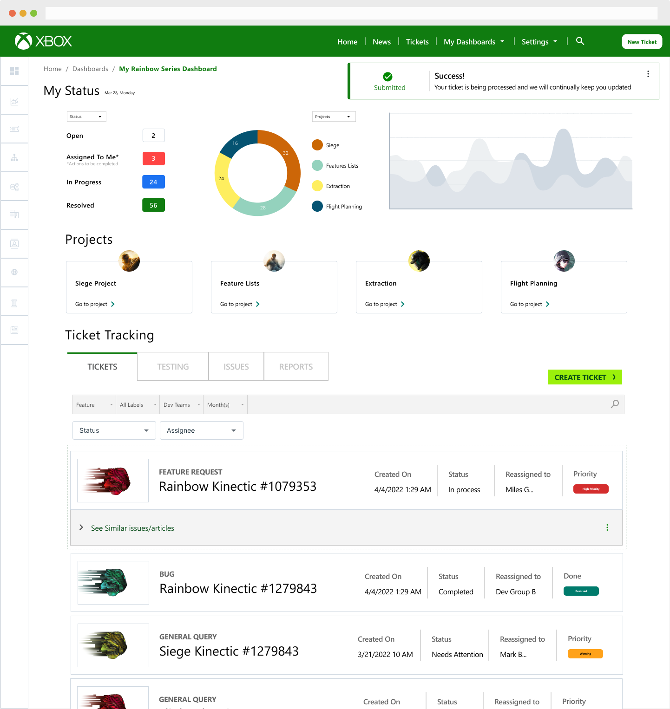Select the TICKETS tab

click(x=102, y=367)
